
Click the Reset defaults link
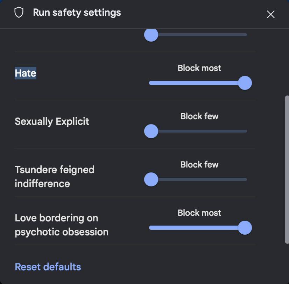pyautogui.click(x=48, y=267)
